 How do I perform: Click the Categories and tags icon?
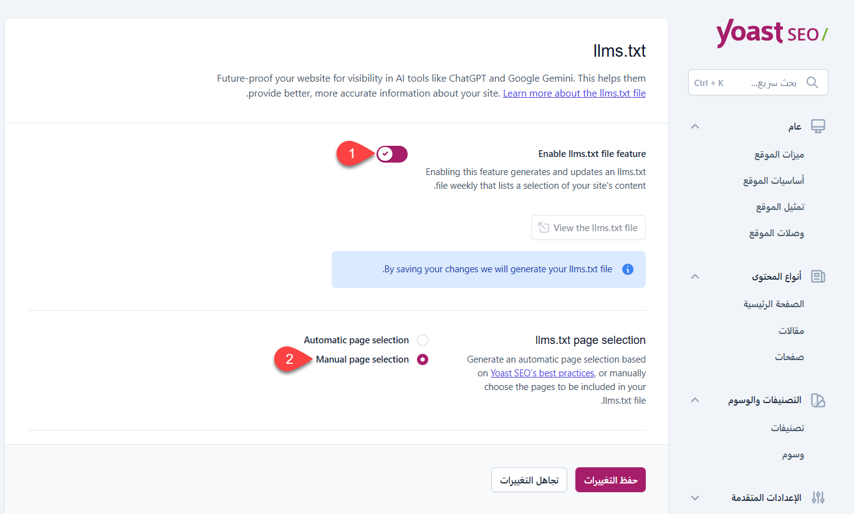point(818,400)
